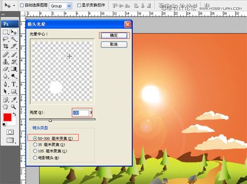Select the Slice tool

[14, 46]
